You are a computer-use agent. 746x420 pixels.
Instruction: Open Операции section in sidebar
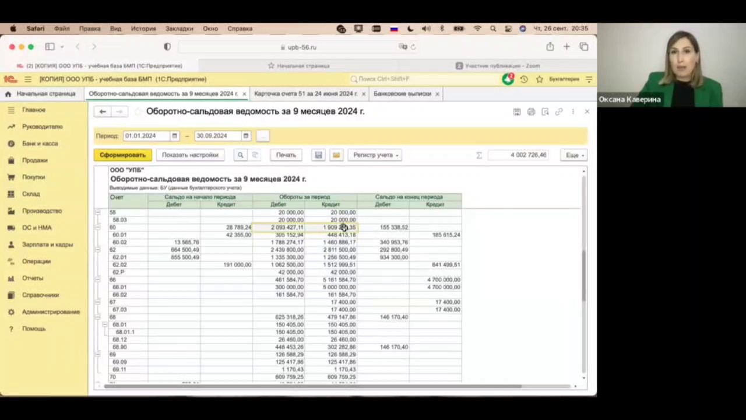point(36,261)
